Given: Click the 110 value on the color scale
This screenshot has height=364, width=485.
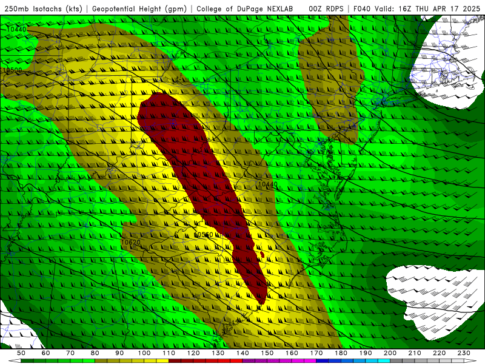Looking at the screenshot, I should [169, 353].
